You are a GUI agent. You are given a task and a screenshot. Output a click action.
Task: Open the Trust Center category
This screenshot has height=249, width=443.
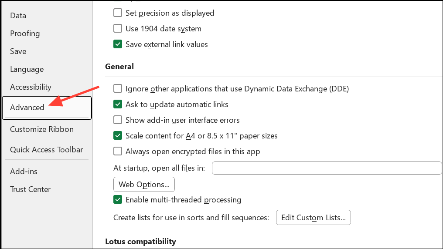tap(31, 189)
